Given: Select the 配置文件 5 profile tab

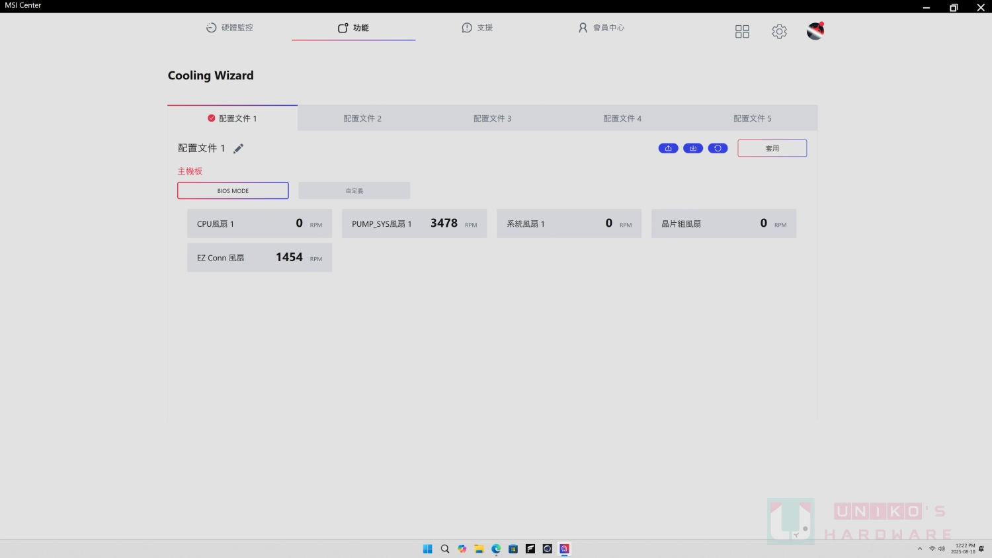Looking at the screenshot, I should [x=753, y=118].
